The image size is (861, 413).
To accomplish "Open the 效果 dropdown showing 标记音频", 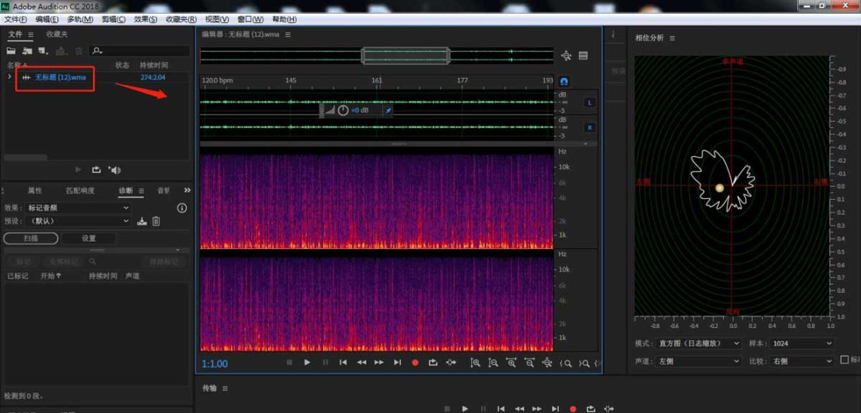I will point(78,208).
